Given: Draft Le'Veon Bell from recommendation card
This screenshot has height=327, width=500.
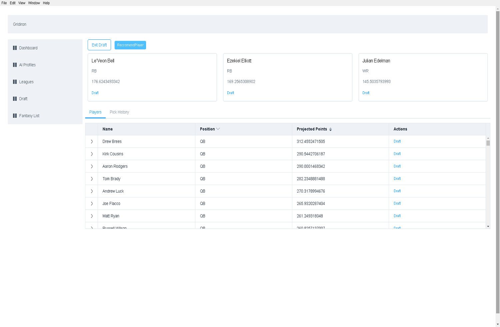Looking at the screenshot, I should point(95,93).
